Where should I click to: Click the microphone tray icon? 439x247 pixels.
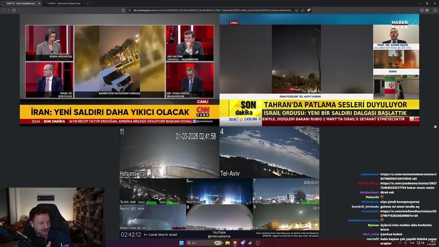[x=406, y=243]
